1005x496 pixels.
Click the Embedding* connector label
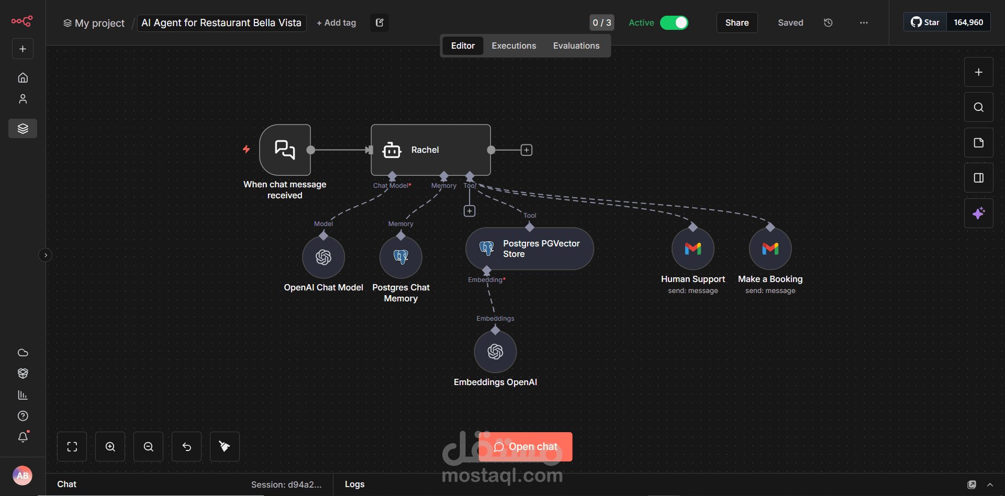click(x=487, y=280)
